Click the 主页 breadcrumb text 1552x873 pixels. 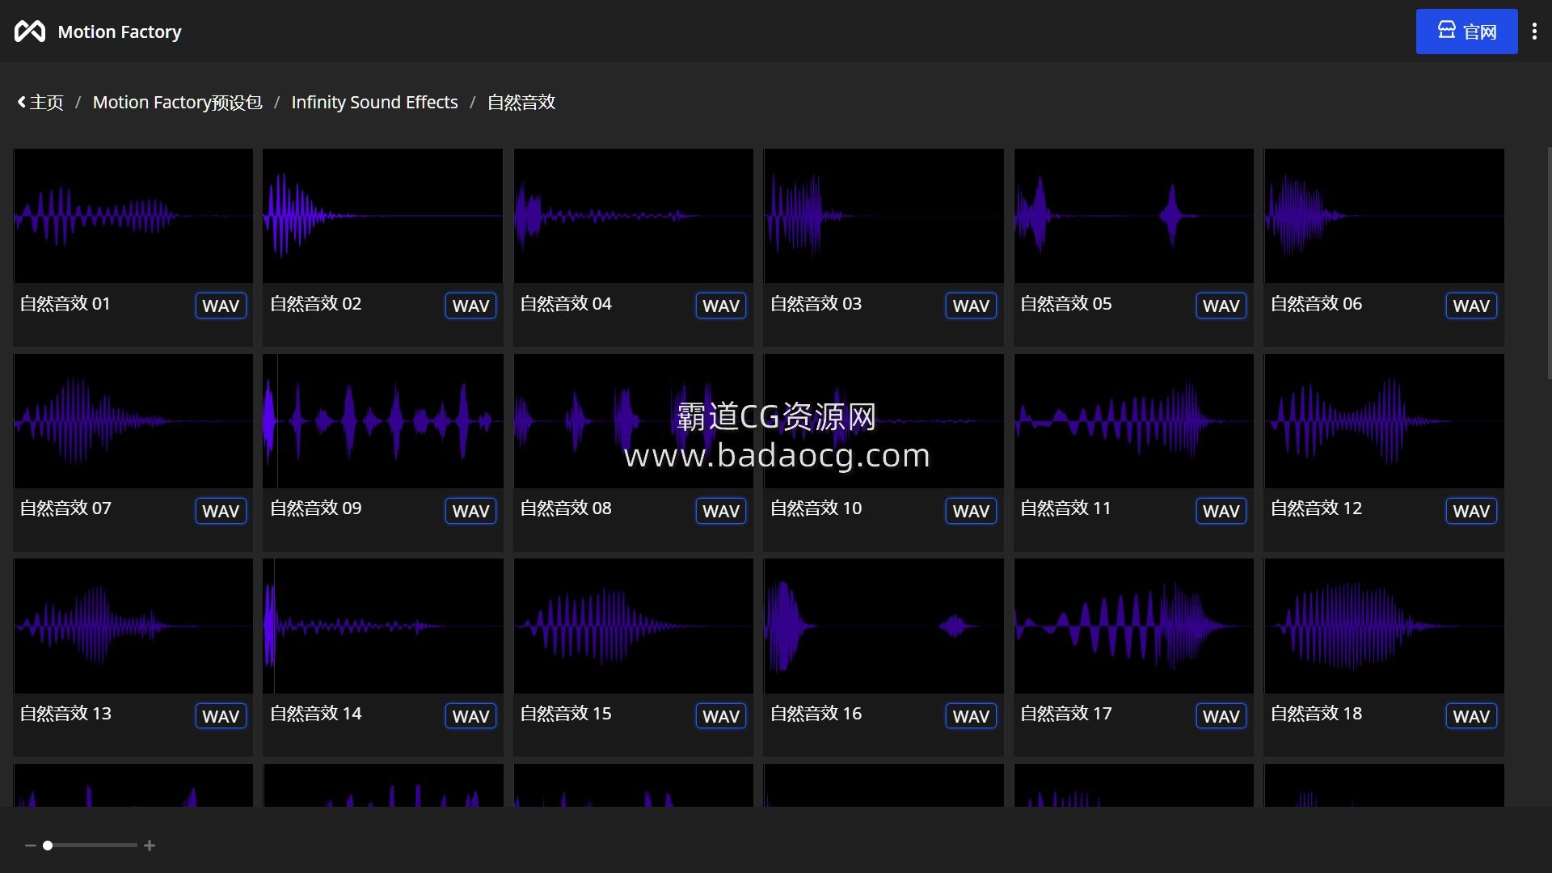pos(46,103)
